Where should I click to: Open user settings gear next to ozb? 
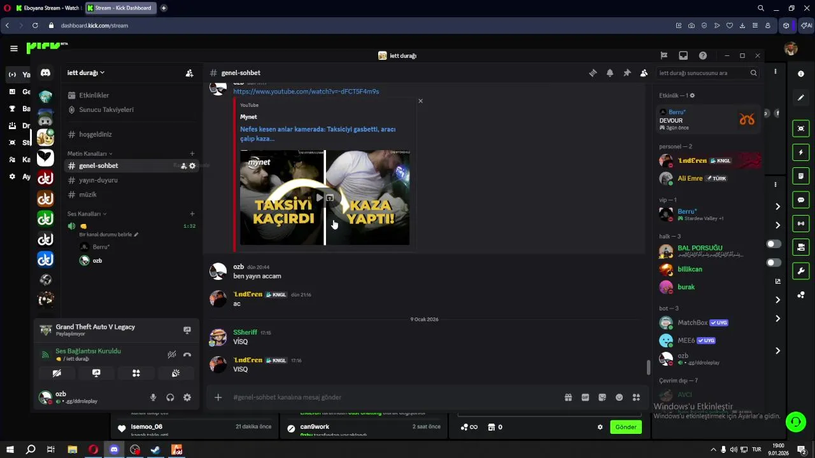tap(187, 398)
